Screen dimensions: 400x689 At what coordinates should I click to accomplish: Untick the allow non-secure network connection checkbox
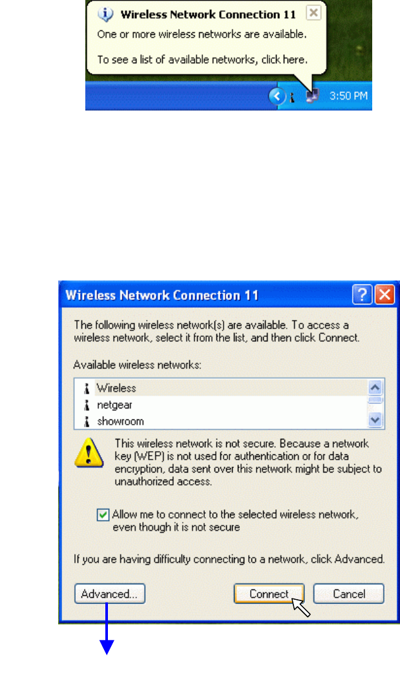pos(103,514)
